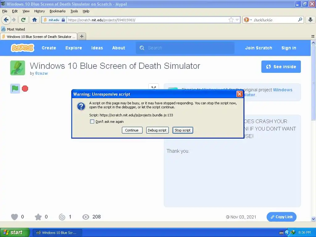The width and height of the screenshot is (316, 237).
Task: Click the padlock site security icon
Action: click(x=63, y=20)
